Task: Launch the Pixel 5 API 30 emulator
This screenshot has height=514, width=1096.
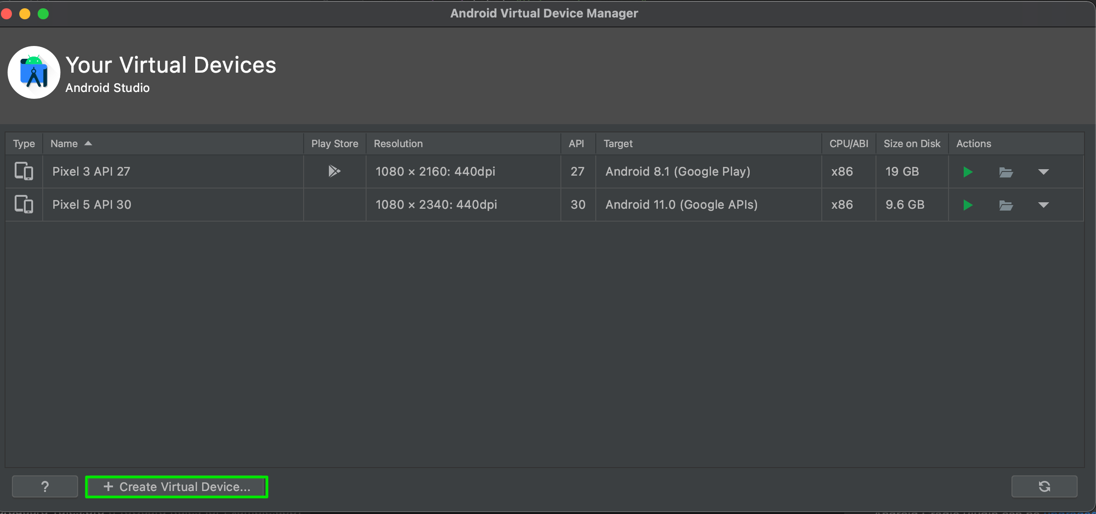Action: point(968,205)
